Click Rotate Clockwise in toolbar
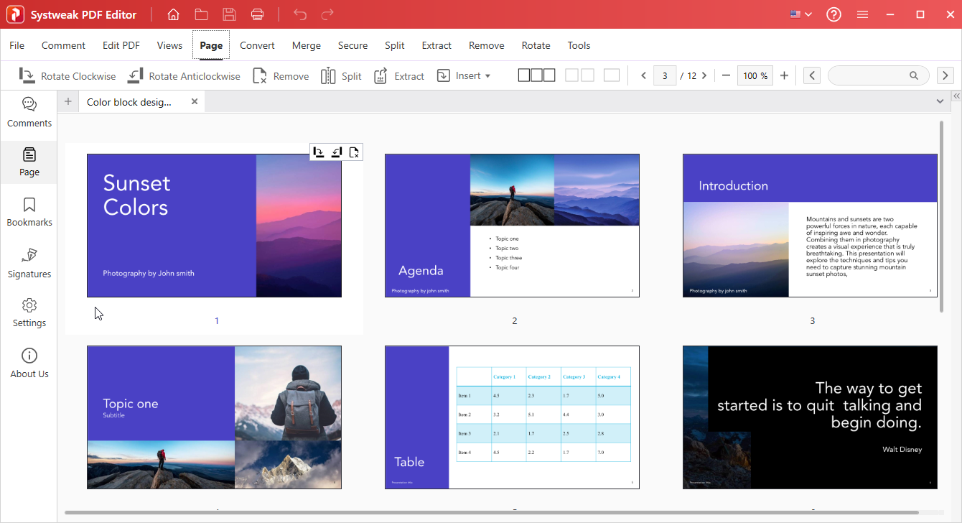The height and width of the screenshot is (523, 962). 67,76
